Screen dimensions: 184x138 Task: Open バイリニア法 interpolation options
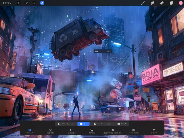point(133,131)
